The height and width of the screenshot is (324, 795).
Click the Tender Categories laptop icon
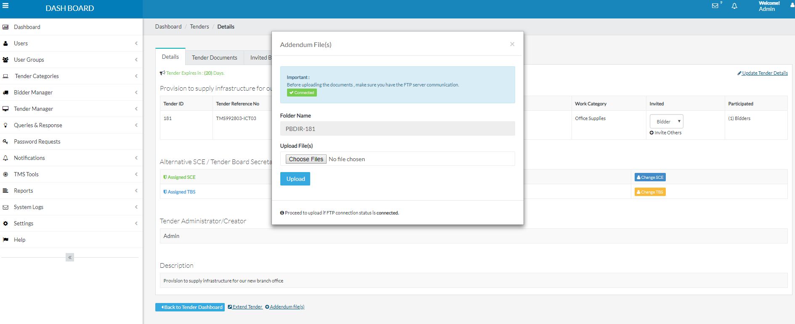click(5, 76)
